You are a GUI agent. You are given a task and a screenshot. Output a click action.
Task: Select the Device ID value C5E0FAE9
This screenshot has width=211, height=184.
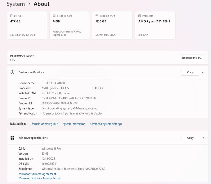[x=69, y=98]
